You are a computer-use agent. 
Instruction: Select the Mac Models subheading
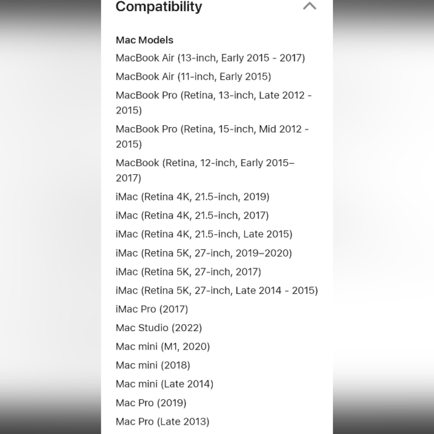[145, 40]
